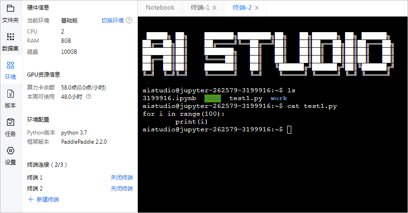Click the 8GB RAM value
This screenshot has height=213, width=408.
tap(66, 41)
